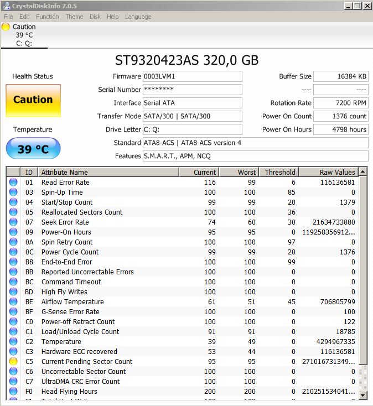Click the Power On Hours value 4798 hours

click(340, 129)
